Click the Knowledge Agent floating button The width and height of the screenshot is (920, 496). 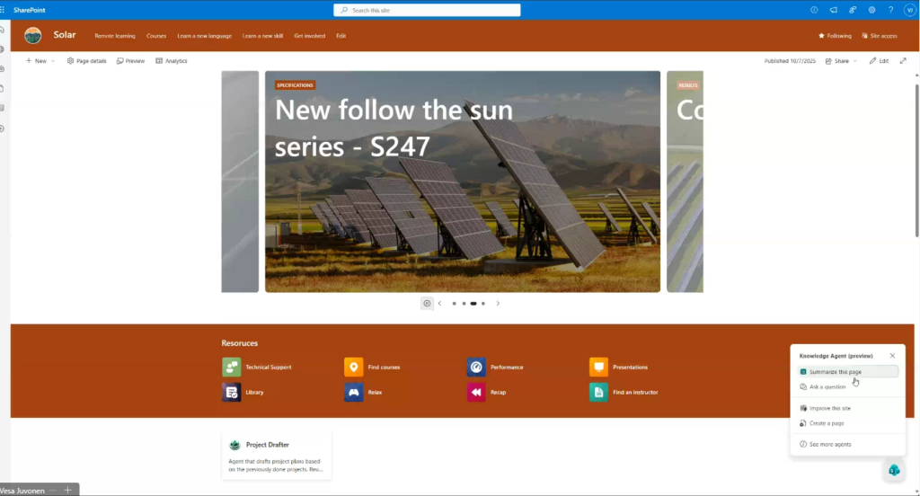[894, 470]
